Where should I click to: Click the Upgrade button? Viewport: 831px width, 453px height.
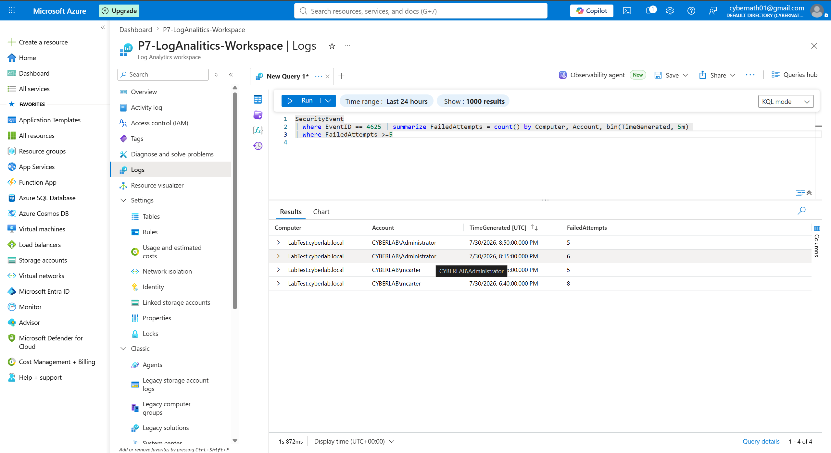click(x=119, y=11)
